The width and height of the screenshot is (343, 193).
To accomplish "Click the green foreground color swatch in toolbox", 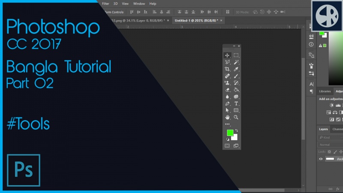I will coord(229,132).
